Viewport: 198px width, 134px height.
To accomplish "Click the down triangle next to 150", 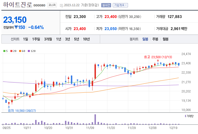I will pos(16,27).
